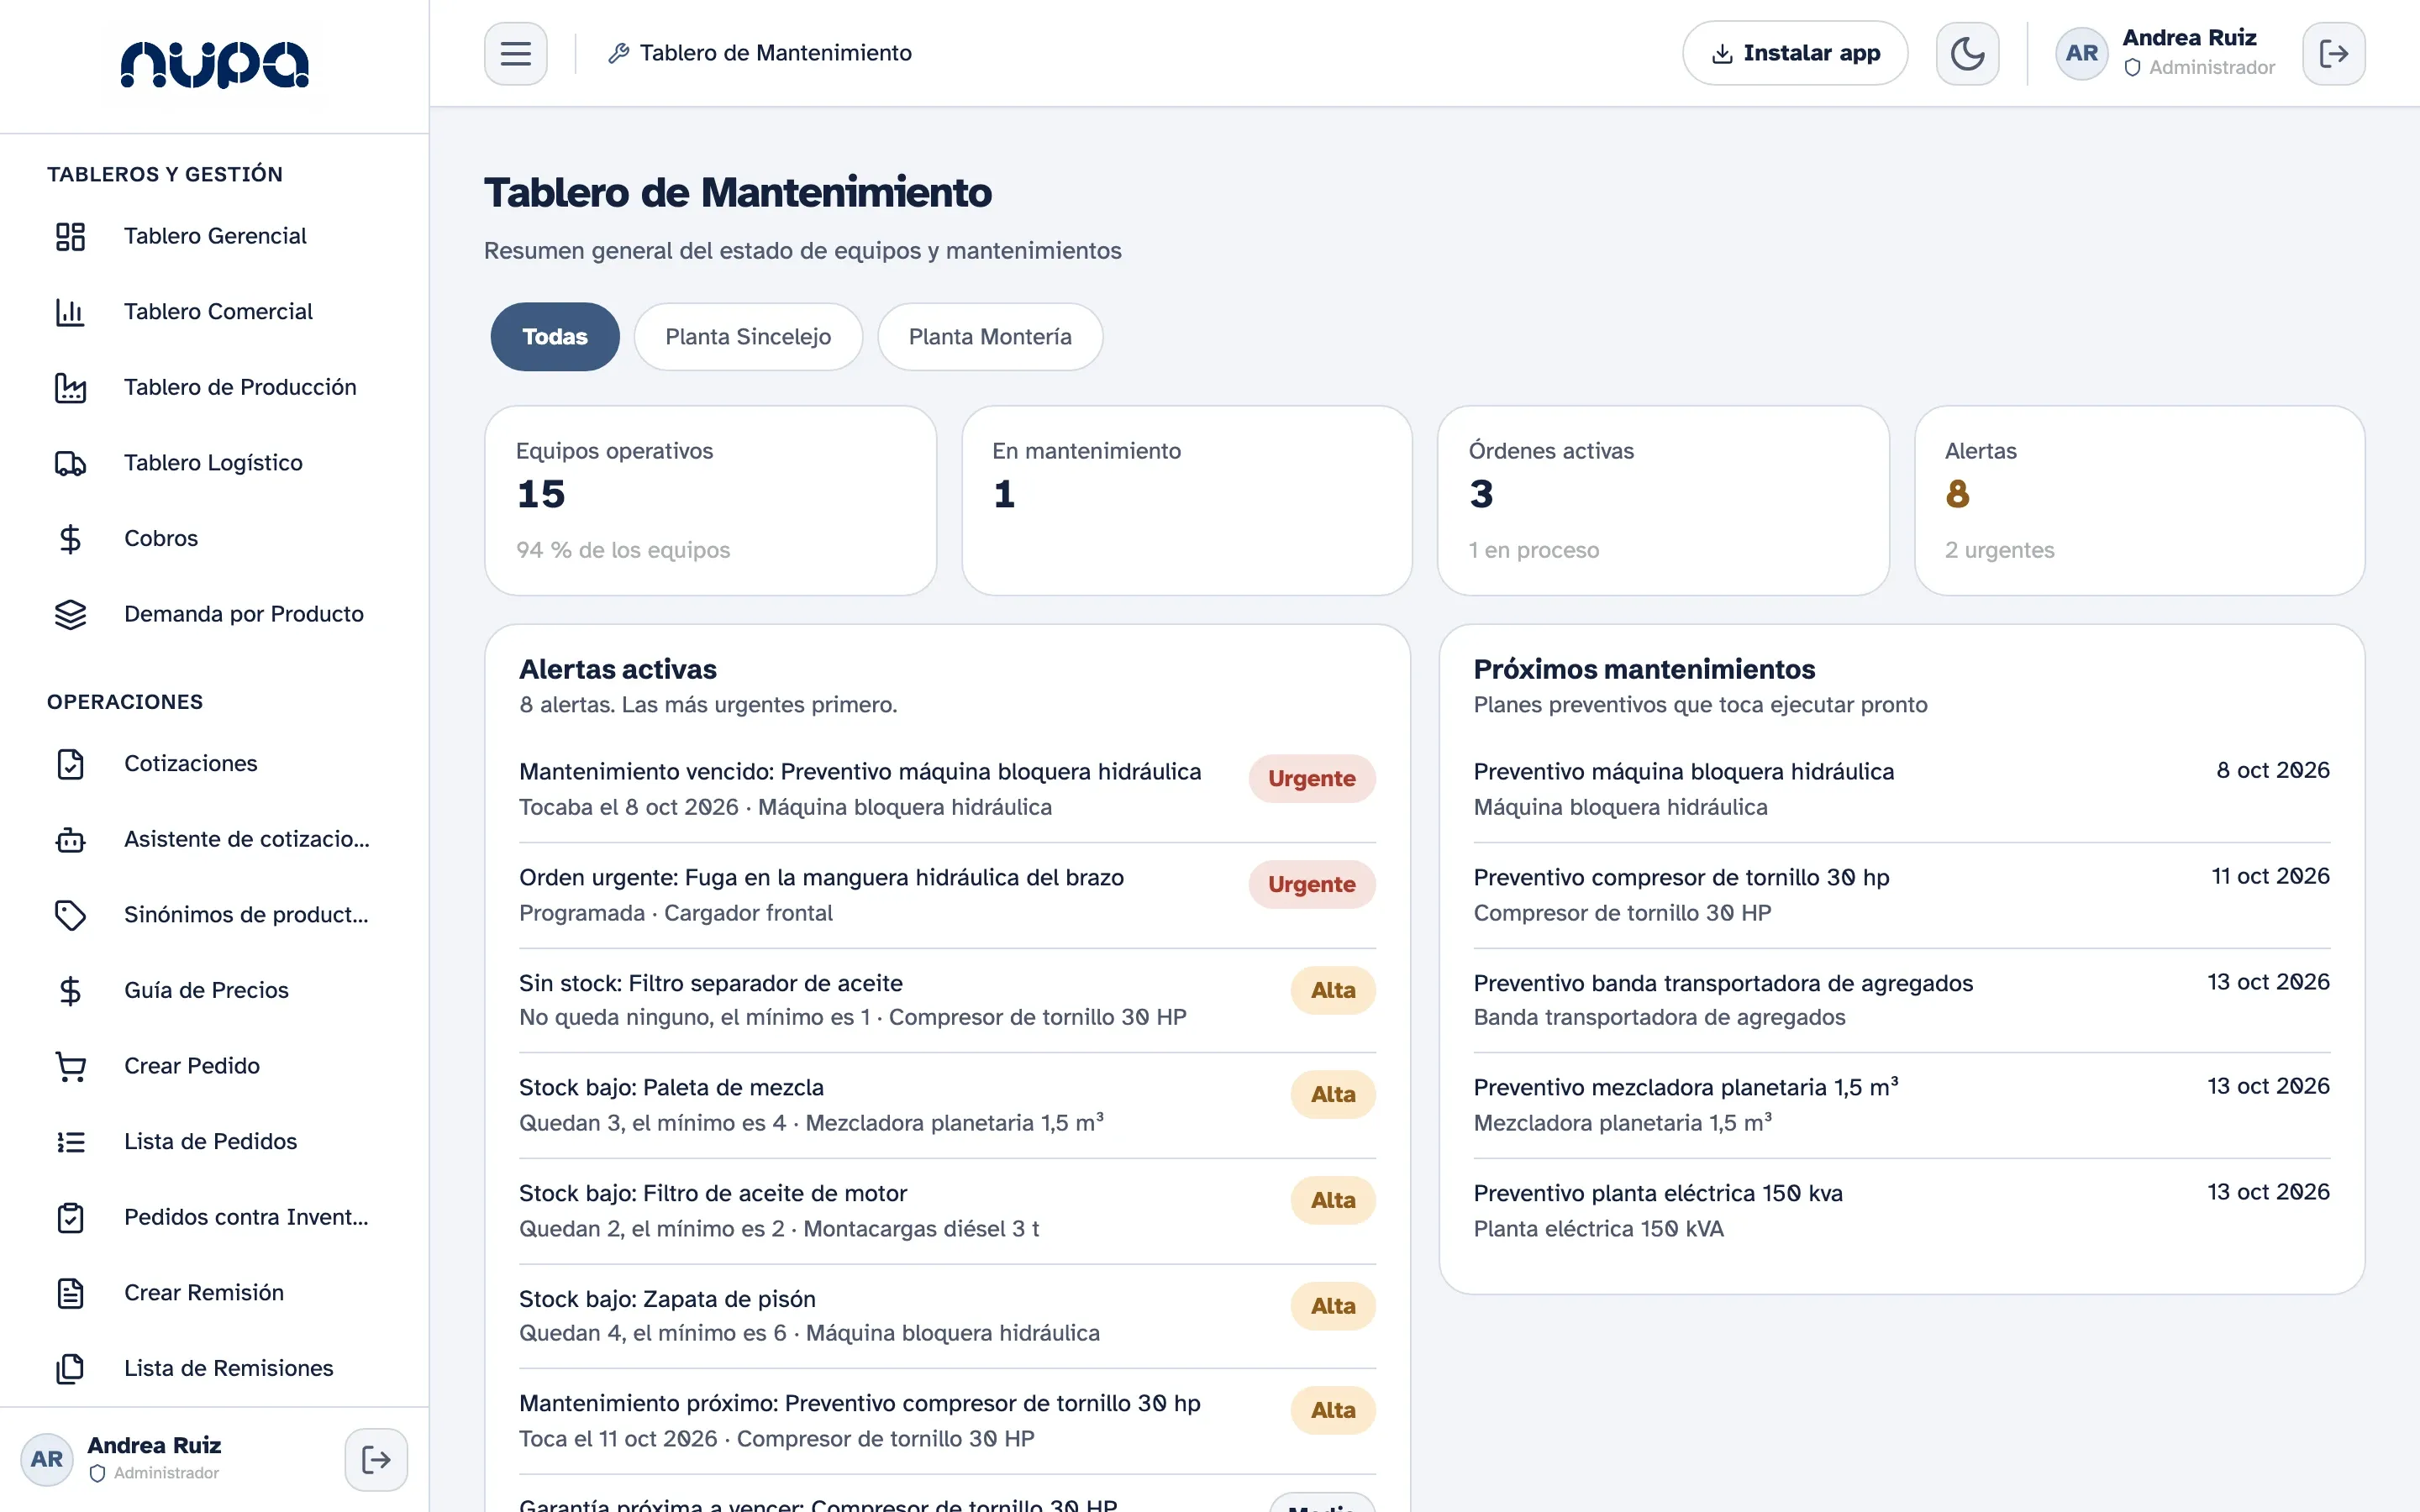Click the Asistente de cotización robot icon
This screenshot has height=1512, width=2420.
point(70,839)
